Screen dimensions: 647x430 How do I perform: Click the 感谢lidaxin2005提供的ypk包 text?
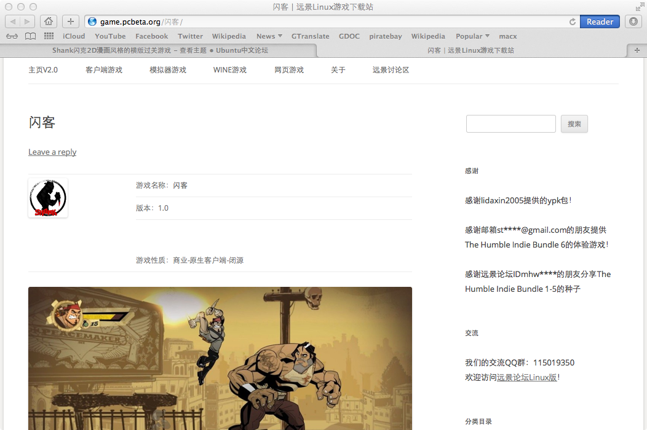coord(518,200)
